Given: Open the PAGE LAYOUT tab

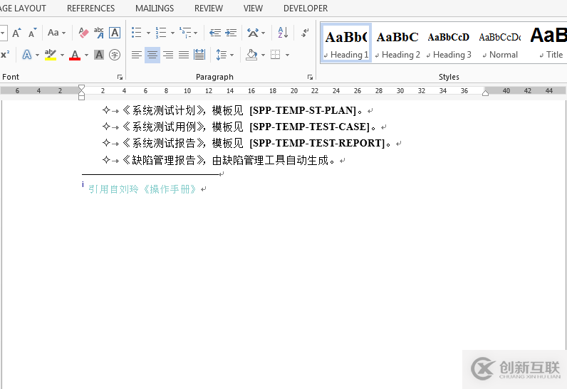Looking at the screenshot, I should tap(23, 9).
